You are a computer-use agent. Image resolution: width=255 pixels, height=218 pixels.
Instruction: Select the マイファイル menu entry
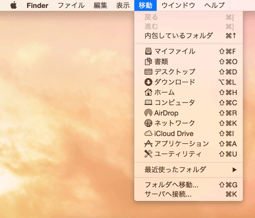175,51
